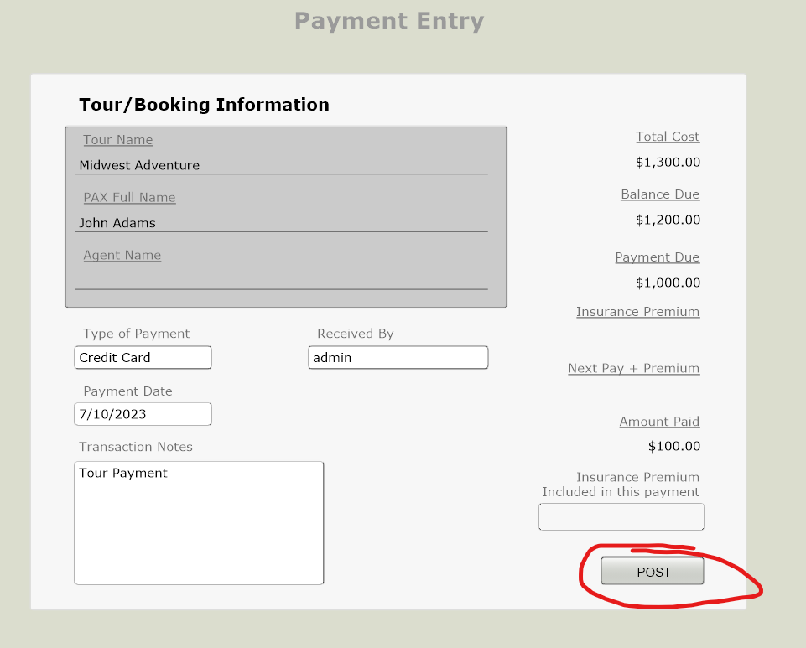
Task: Click the POST button
Action: (653, 572)
